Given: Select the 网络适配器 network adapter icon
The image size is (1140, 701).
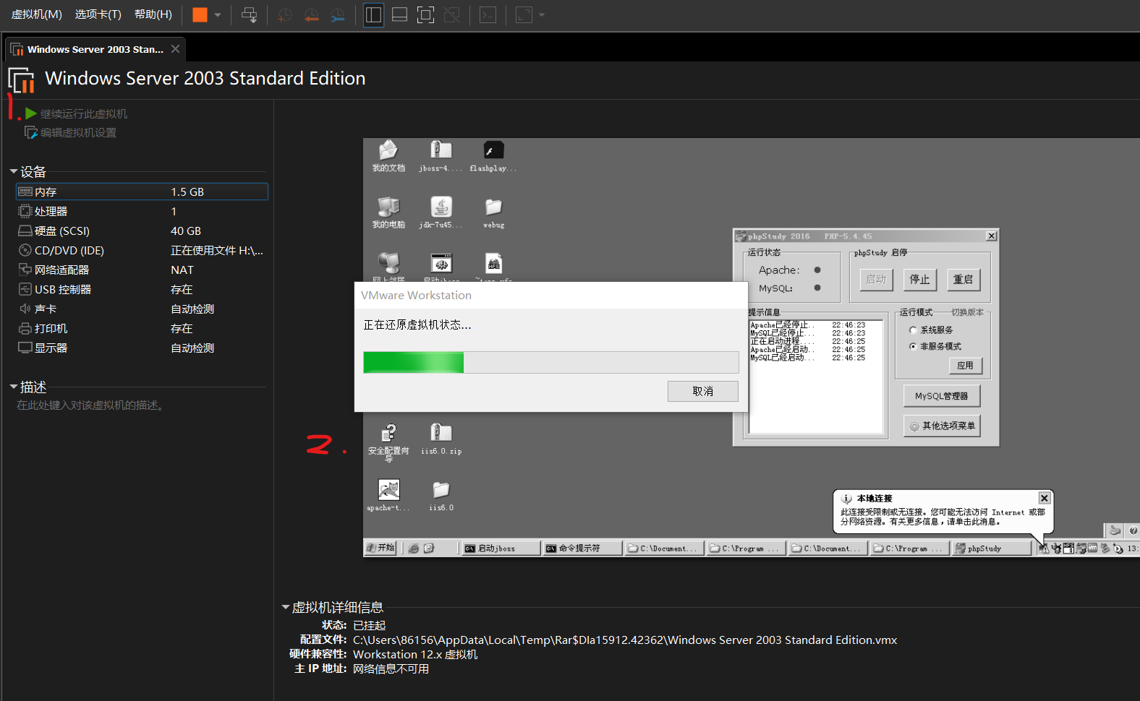Looking at the screenshot, I should pyautogui.click(x=25, y=270).
